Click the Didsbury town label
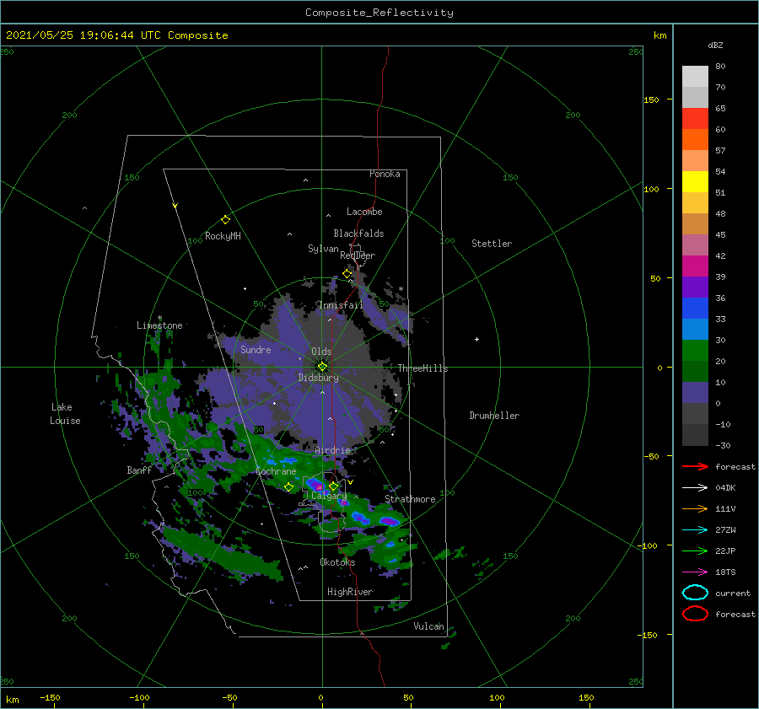 (x=318, y=378)
